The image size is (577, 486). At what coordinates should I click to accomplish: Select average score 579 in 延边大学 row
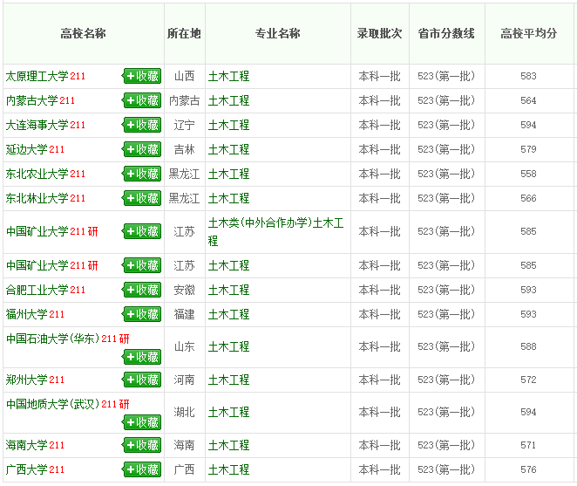(528, 149)
